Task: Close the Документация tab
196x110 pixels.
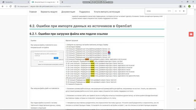Action: click(58, 2)
